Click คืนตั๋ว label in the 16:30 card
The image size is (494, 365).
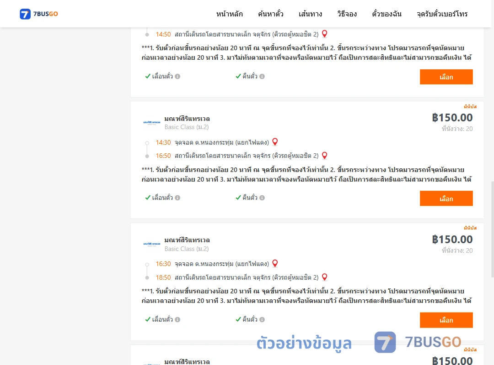click(x=250, y=319)
